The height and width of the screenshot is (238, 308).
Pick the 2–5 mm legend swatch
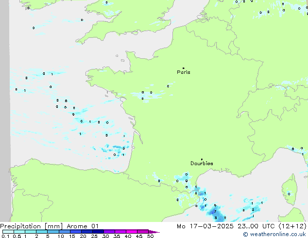click(42, 232)
